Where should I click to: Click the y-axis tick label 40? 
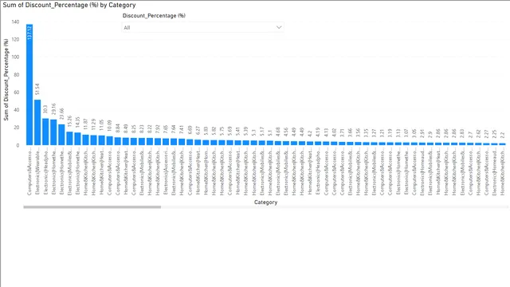click(17, 110)
